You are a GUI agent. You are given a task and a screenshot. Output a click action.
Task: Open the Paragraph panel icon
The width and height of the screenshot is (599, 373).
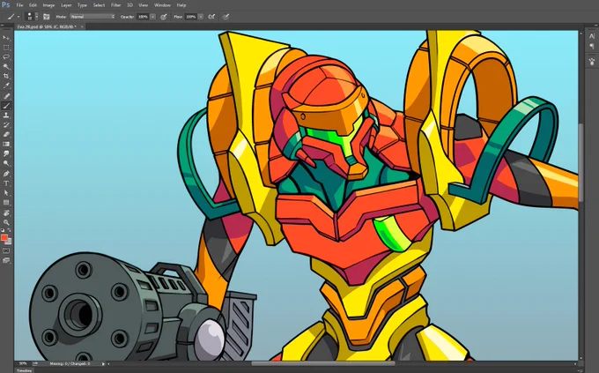click(592, 46)
